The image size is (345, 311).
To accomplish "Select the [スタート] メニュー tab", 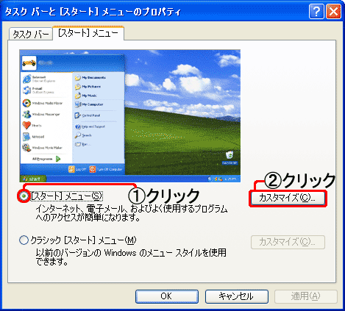I will tap(88, 33).
